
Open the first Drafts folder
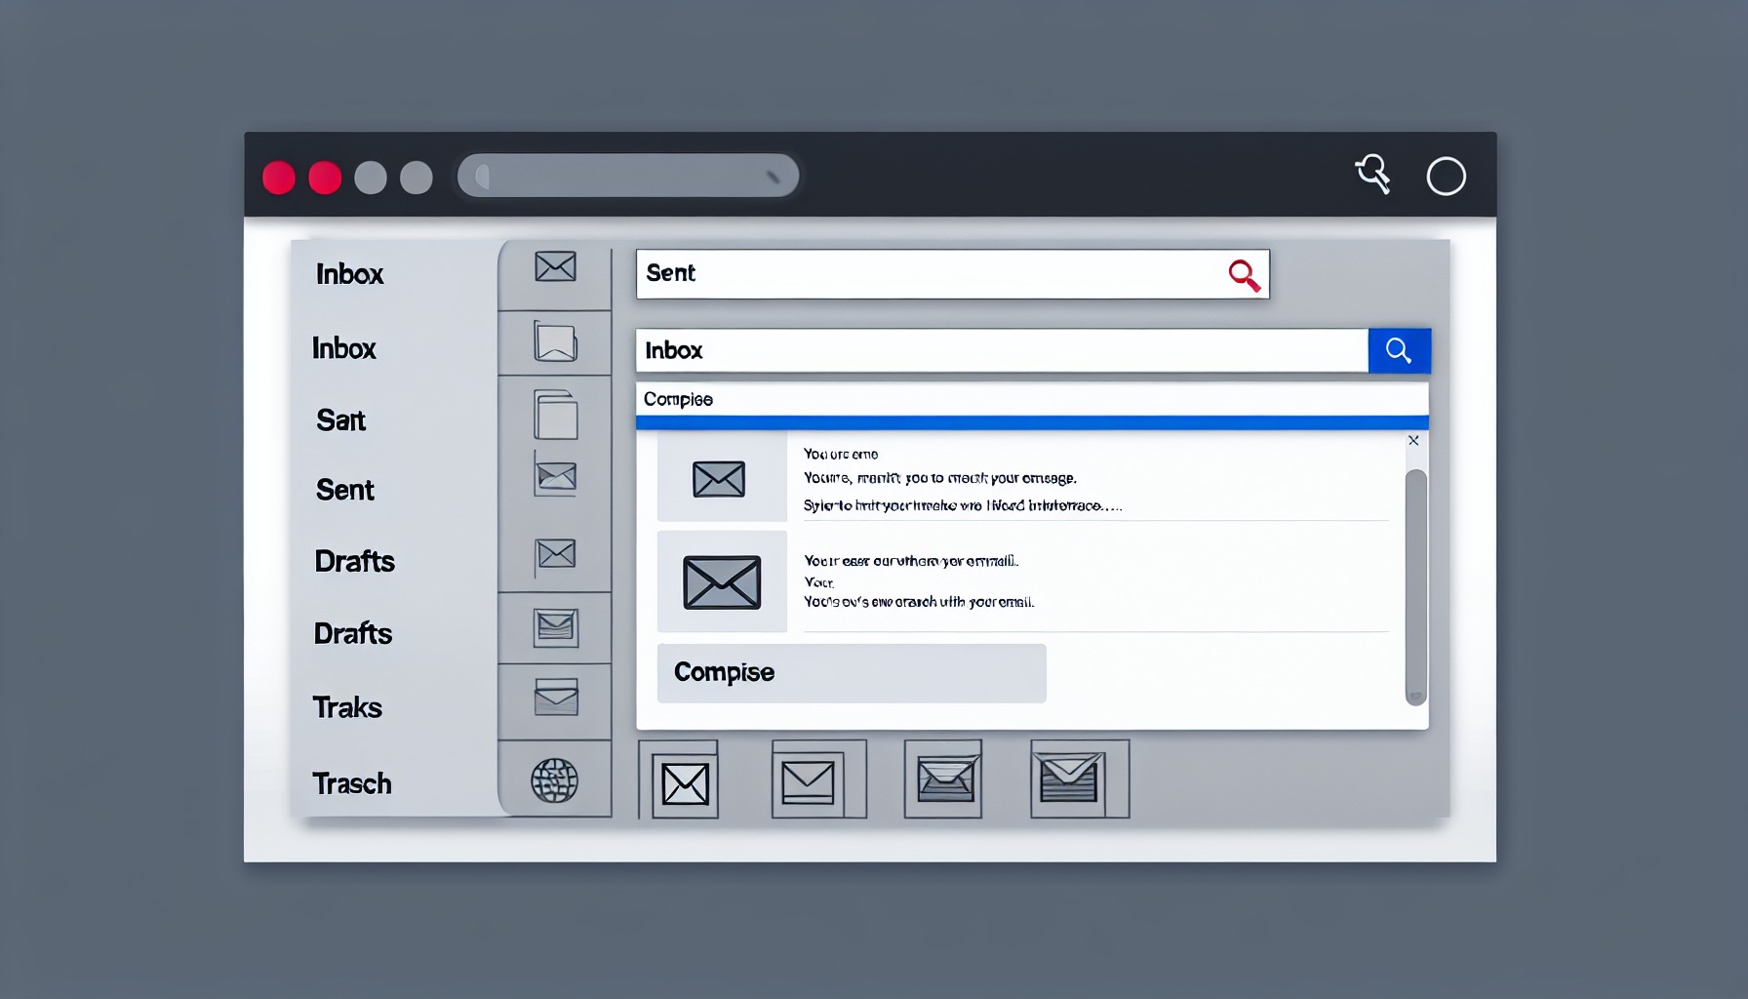354,561
